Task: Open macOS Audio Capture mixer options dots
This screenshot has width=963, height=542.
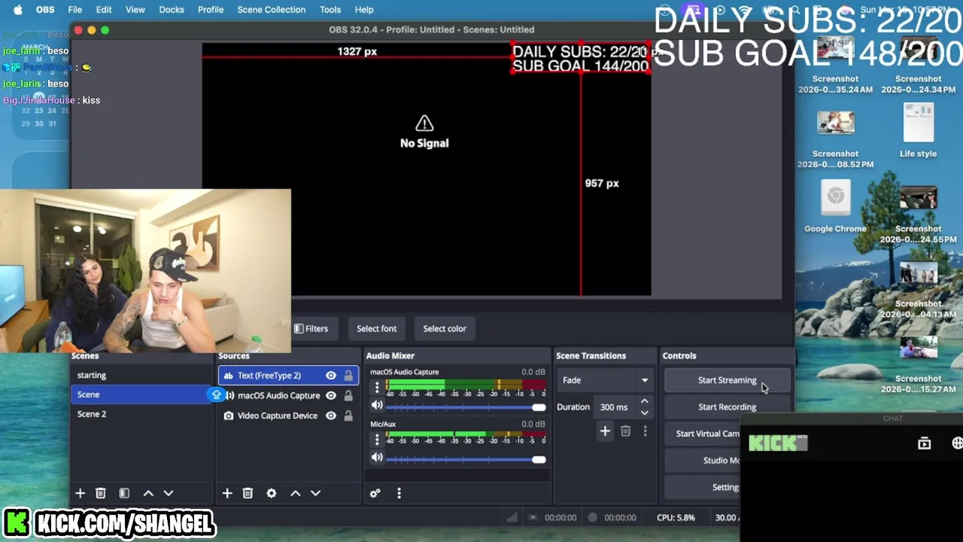Action: (x=377, y=388)
